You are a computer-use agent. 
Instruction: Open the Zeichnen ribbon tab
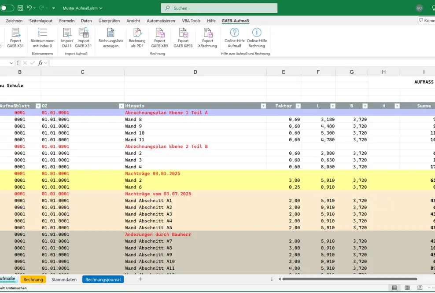tap(14, 21)
